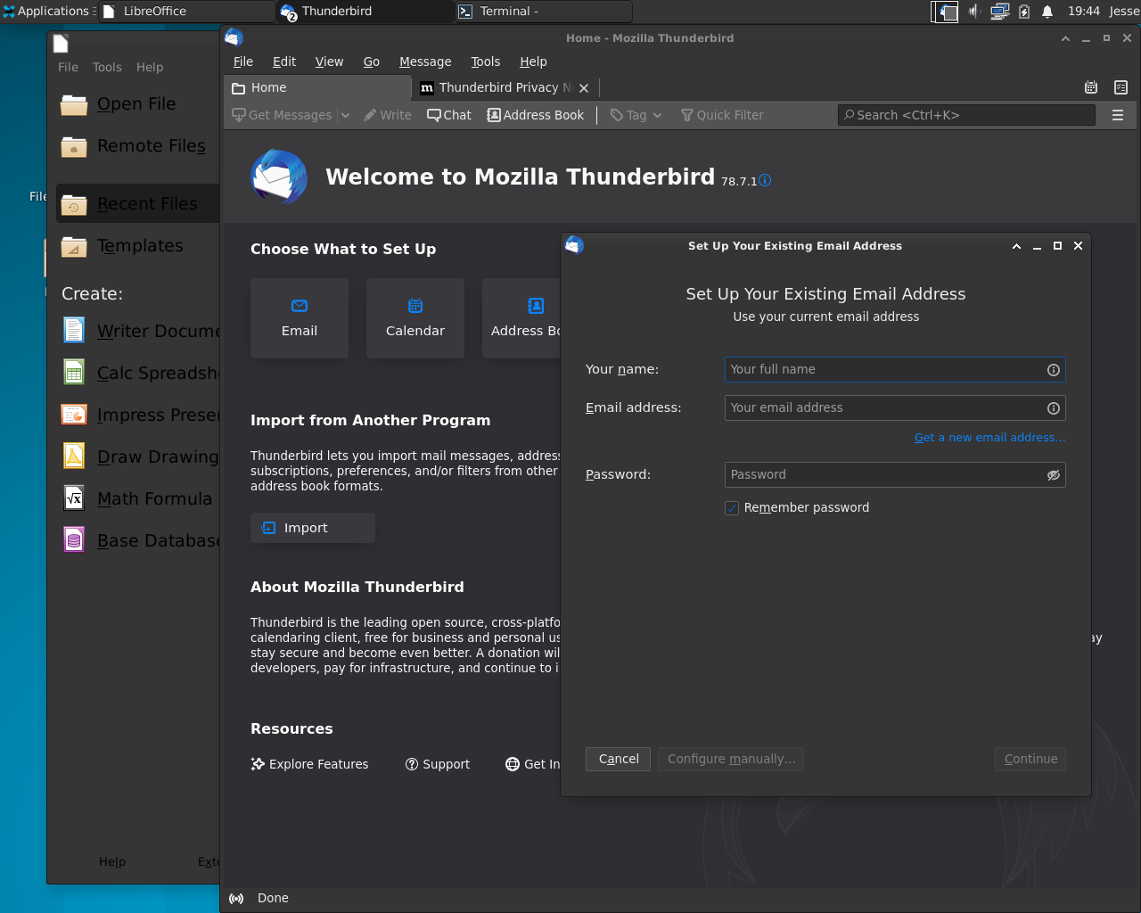
Task: Click the notification bell in the system tray
Action: click(x=1048, y=12)
